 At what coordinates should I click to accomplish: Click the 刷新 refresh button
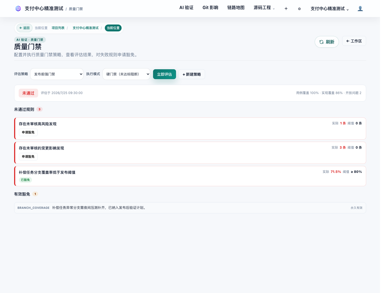pos(327,42)
